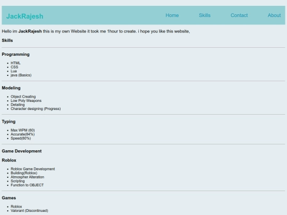Select the Atmospher Alteration item
The width and height of the screenshot is (287, 215).
(27, 177)
